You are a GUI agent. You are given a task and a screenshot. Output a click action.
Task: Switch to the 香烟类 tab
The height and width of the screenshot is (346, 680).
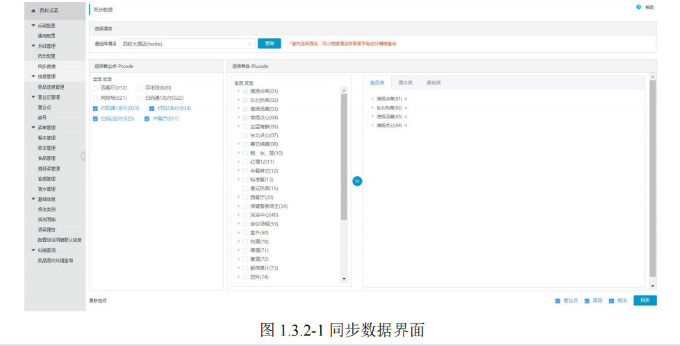[433, 83]
